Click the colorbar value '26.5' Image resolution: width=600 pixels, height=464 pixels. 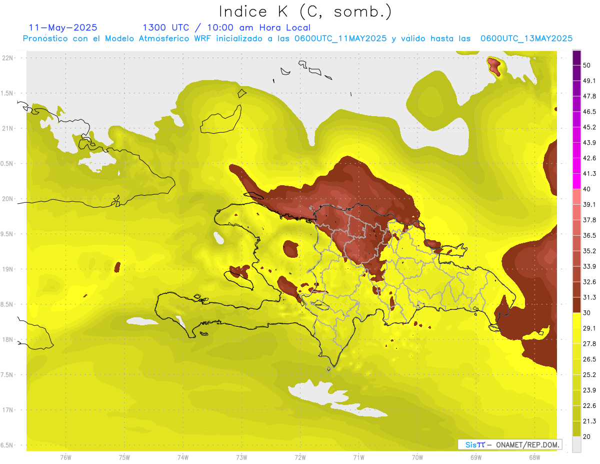pyautogui.click(x=589, y=359)
